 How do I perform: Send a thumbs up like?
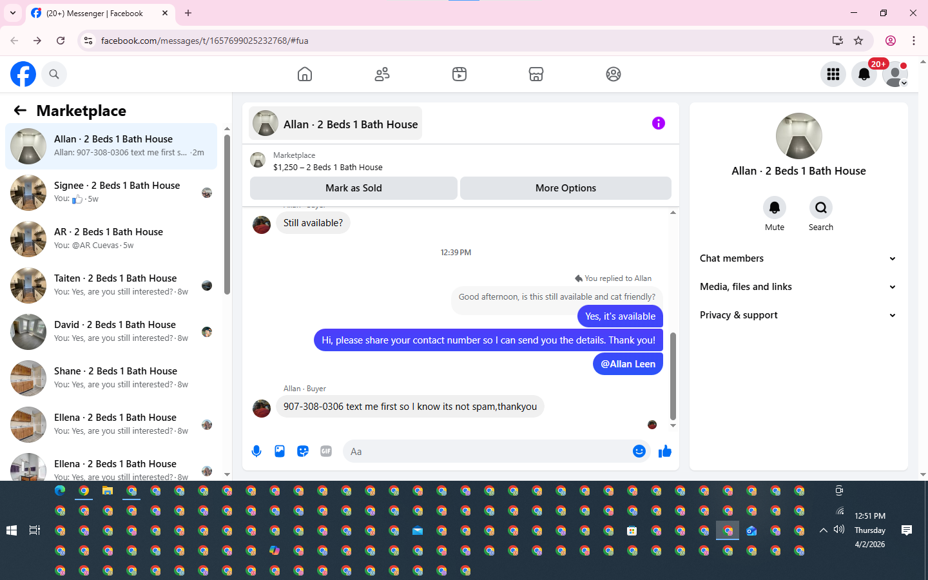(665, 451)
